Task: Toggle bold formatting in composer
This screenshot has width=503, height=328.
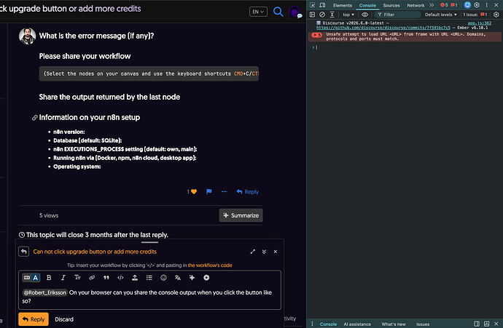Action: (49, 278)
